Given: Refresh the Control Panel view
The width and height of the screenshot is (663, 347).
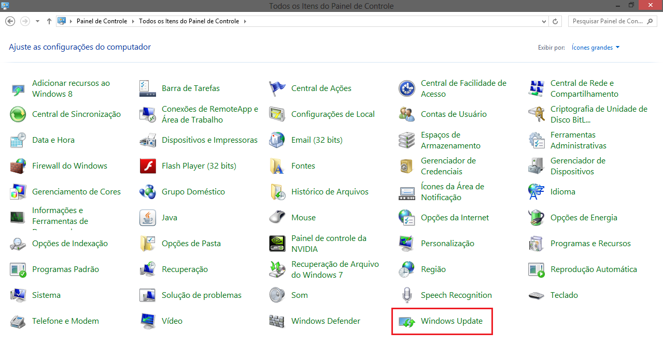Looking at the screenshot, I should coord(555,21).
